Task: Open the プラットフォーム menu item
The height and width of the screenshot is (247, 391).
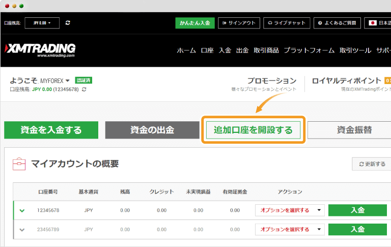Action: [309, 50]
